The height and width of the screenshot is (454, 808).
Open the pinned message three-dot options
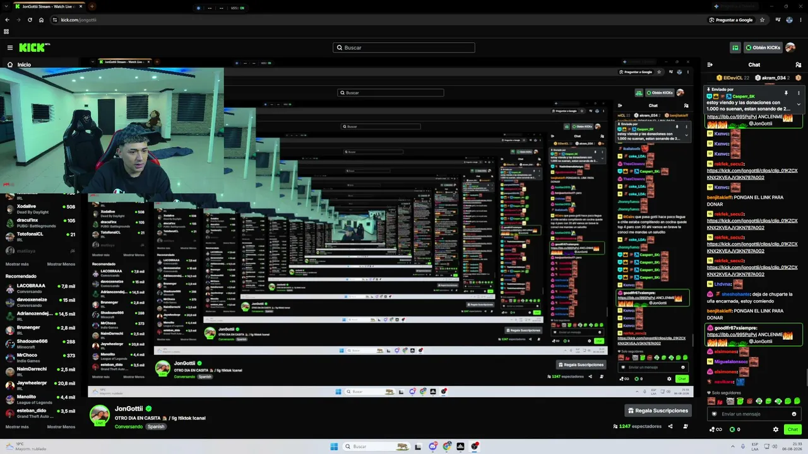coord(799,93)
